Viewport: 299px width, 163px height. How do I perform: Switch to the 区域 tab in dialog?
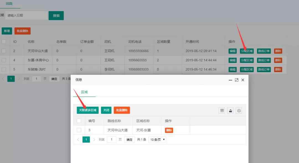(84, 92)
